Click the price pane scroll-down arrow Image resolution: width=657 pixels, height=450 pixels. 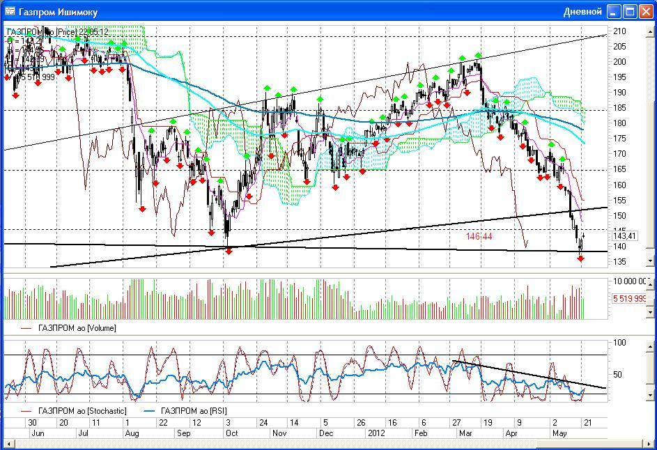[650, 261]
